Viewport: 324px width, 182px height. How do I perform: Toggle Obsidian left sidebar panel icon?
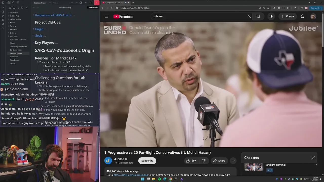pos(3,3)
